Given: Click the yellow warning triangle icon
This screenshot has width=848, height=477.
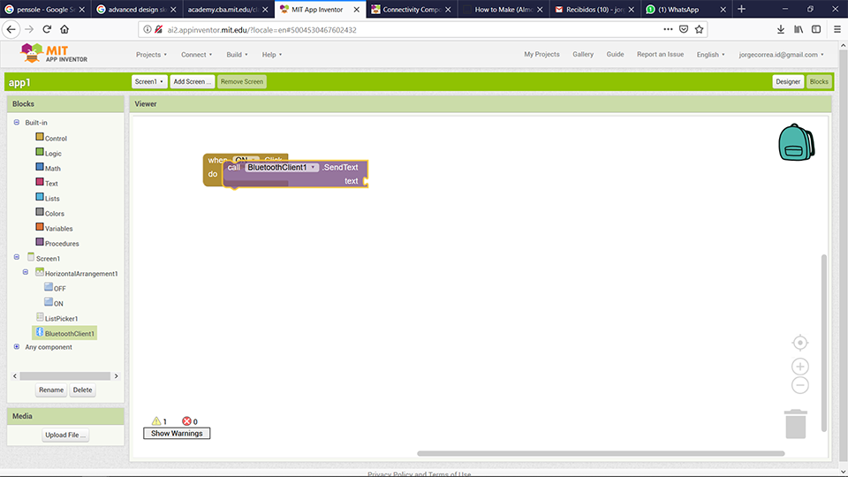Looking at the screenshot, I should point(156,420).
